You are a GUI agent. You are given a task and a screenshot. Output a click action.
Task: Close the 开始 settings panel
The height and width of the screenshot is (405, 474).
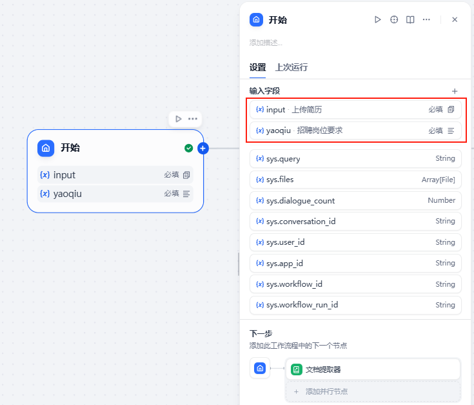[455, 20]
